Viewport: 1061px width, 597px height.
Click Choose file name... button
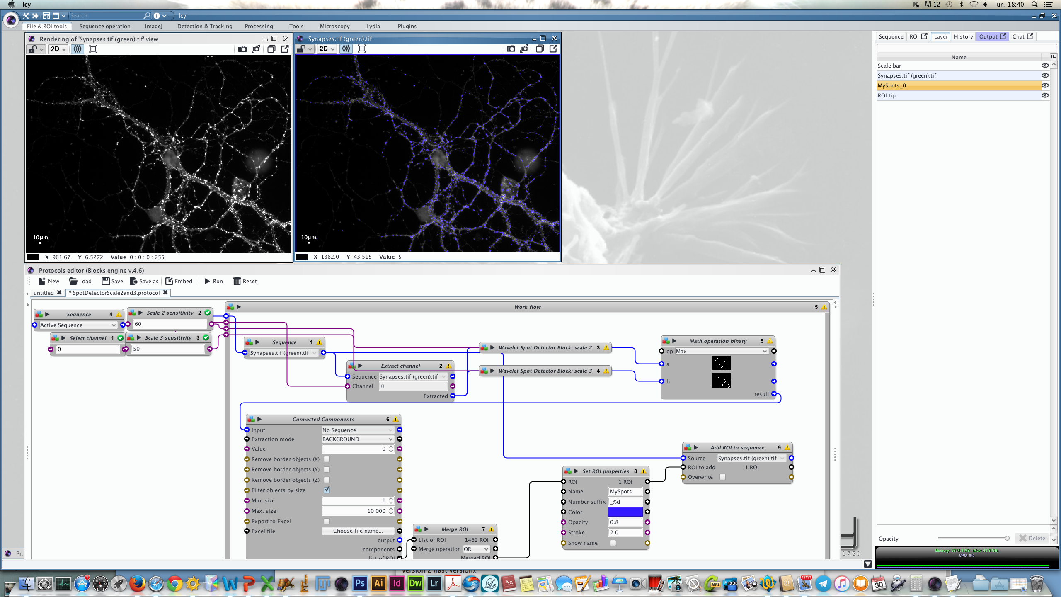[x=358, y=531]
